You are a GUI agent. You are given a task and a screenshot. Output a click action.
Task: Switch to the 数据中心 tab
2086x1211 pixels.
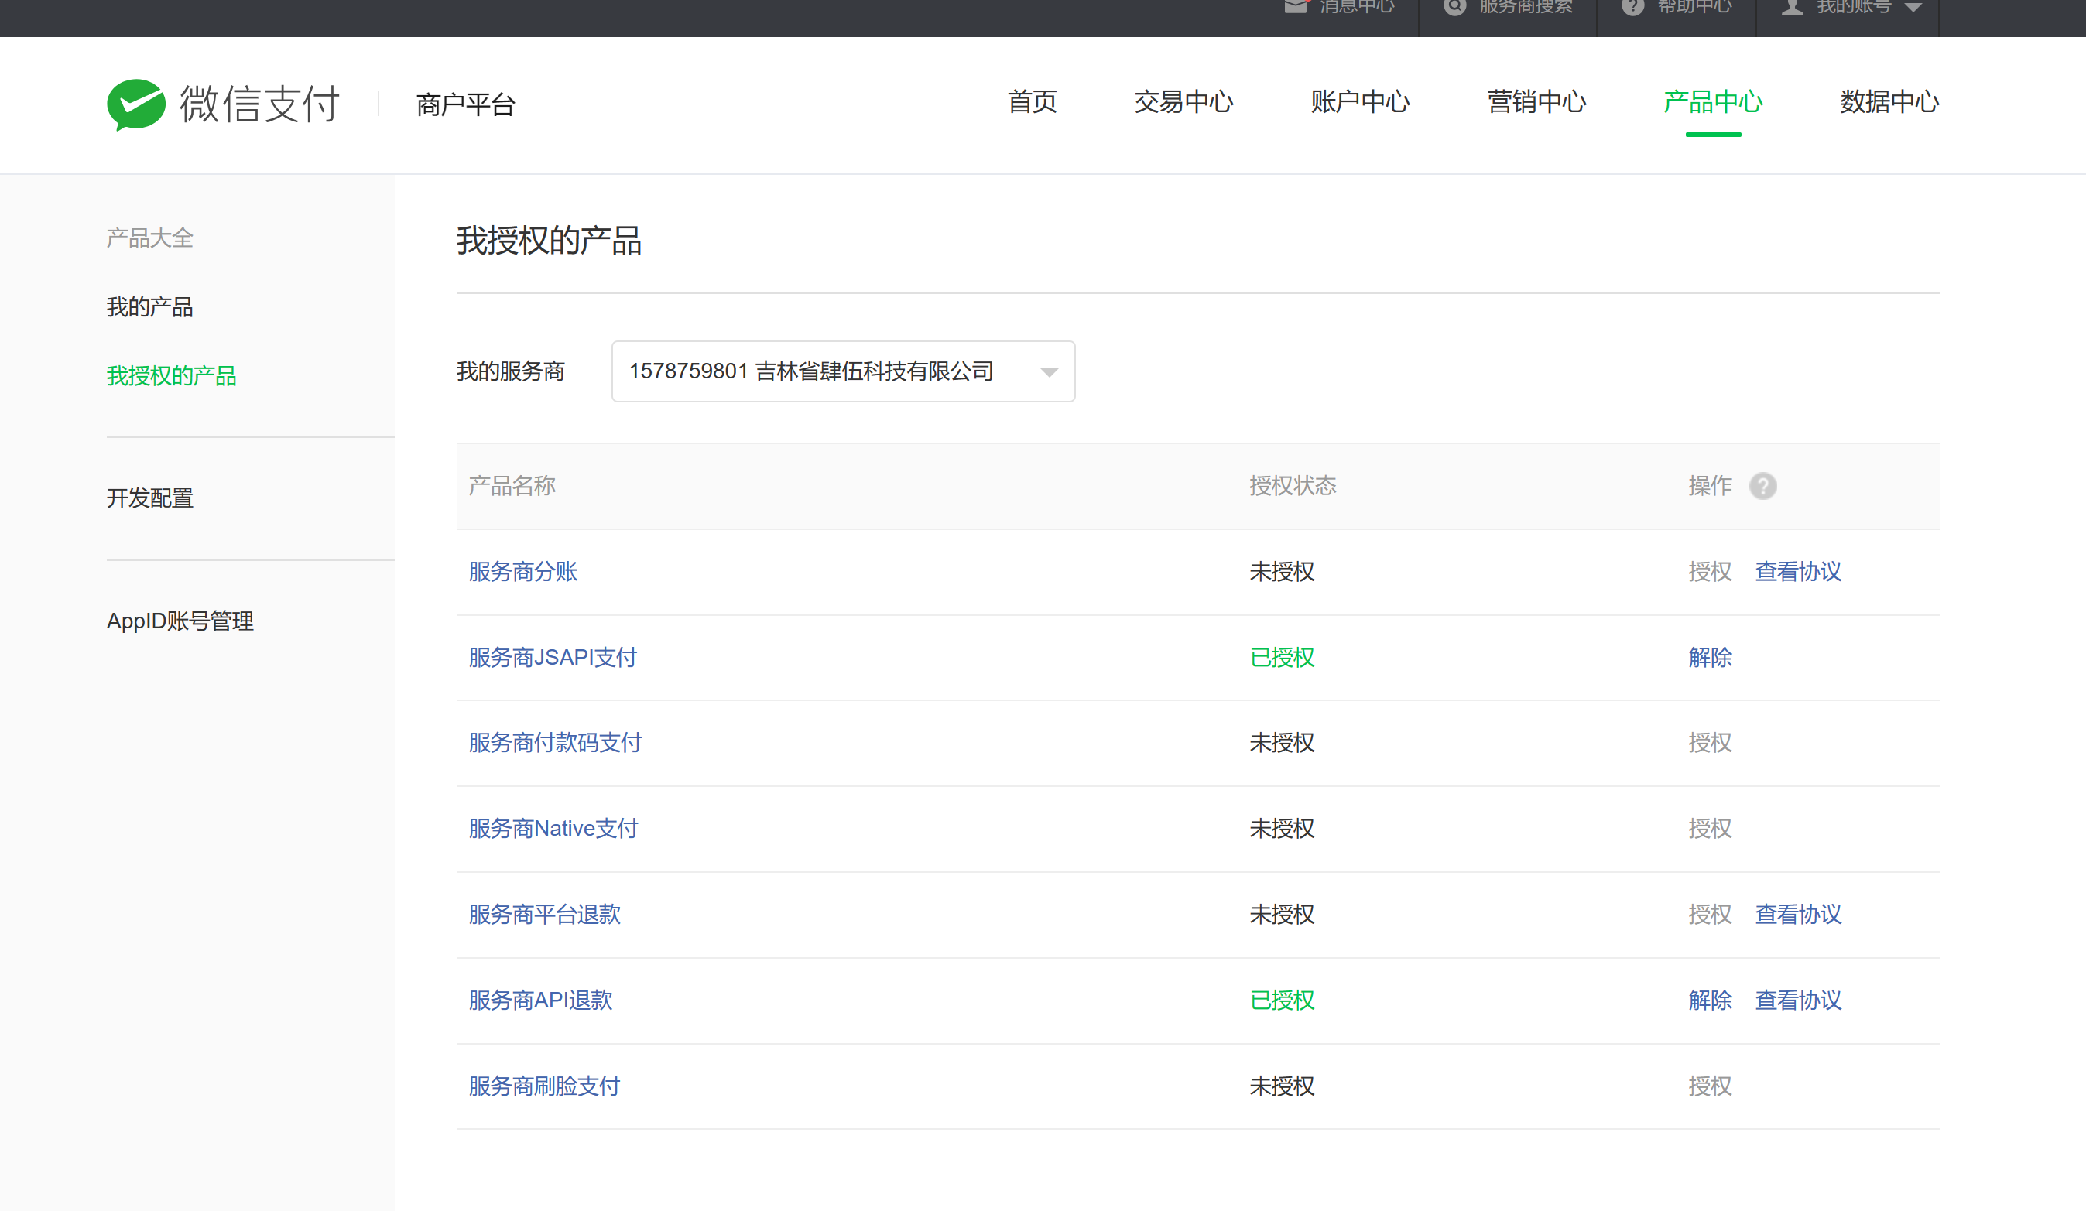(1889, 102)
